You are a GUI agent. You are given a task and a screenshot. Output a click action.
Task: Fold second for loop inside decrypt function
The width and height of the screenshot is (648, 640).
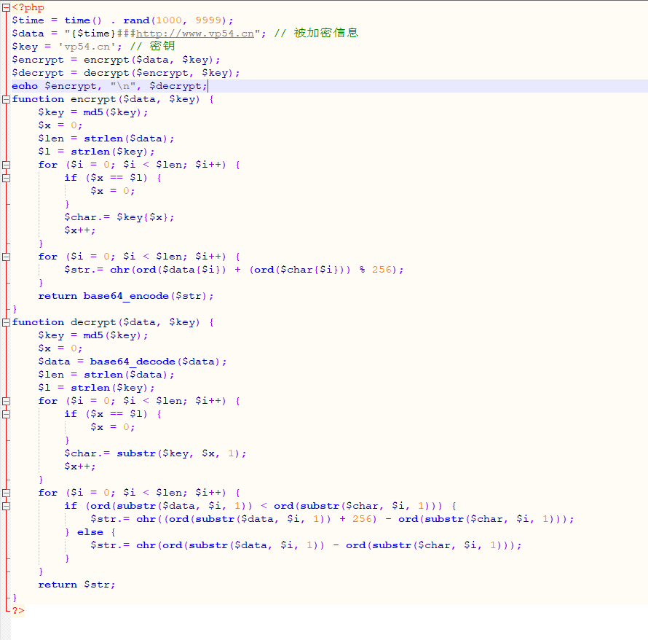tap(6, 493)
